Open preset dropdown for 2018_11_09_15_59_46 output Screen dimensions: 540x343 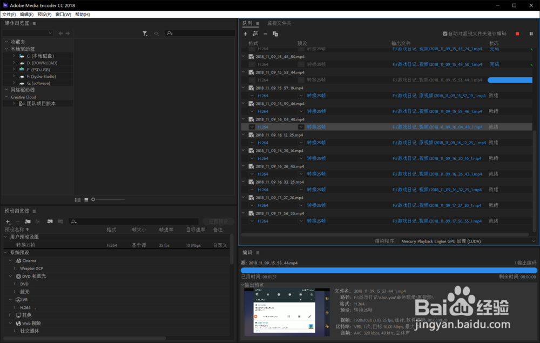tap(301, 111)
